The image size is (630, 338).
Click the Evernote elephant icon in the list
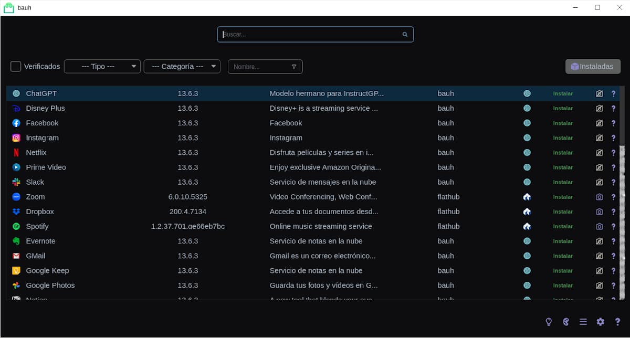tap(16, 241)
